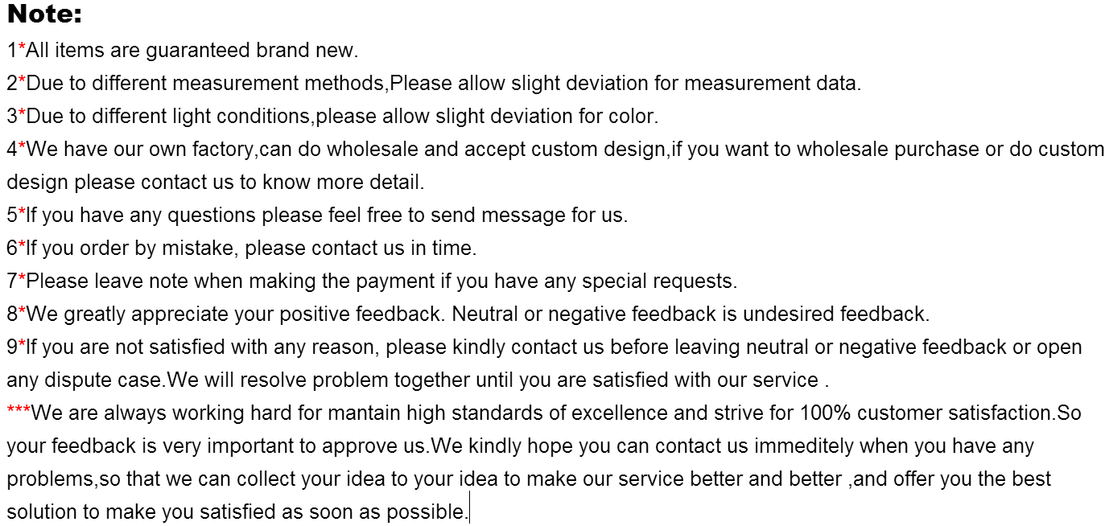Place cursor after 'as soon as possible.'
The width and height of the screenshot is (1109, 526).
tap(468, 512)
